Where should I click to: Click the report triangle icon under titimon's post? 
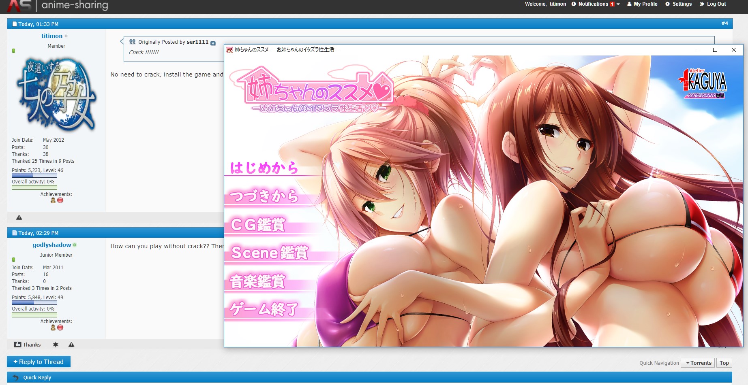[x=19, y=217]
